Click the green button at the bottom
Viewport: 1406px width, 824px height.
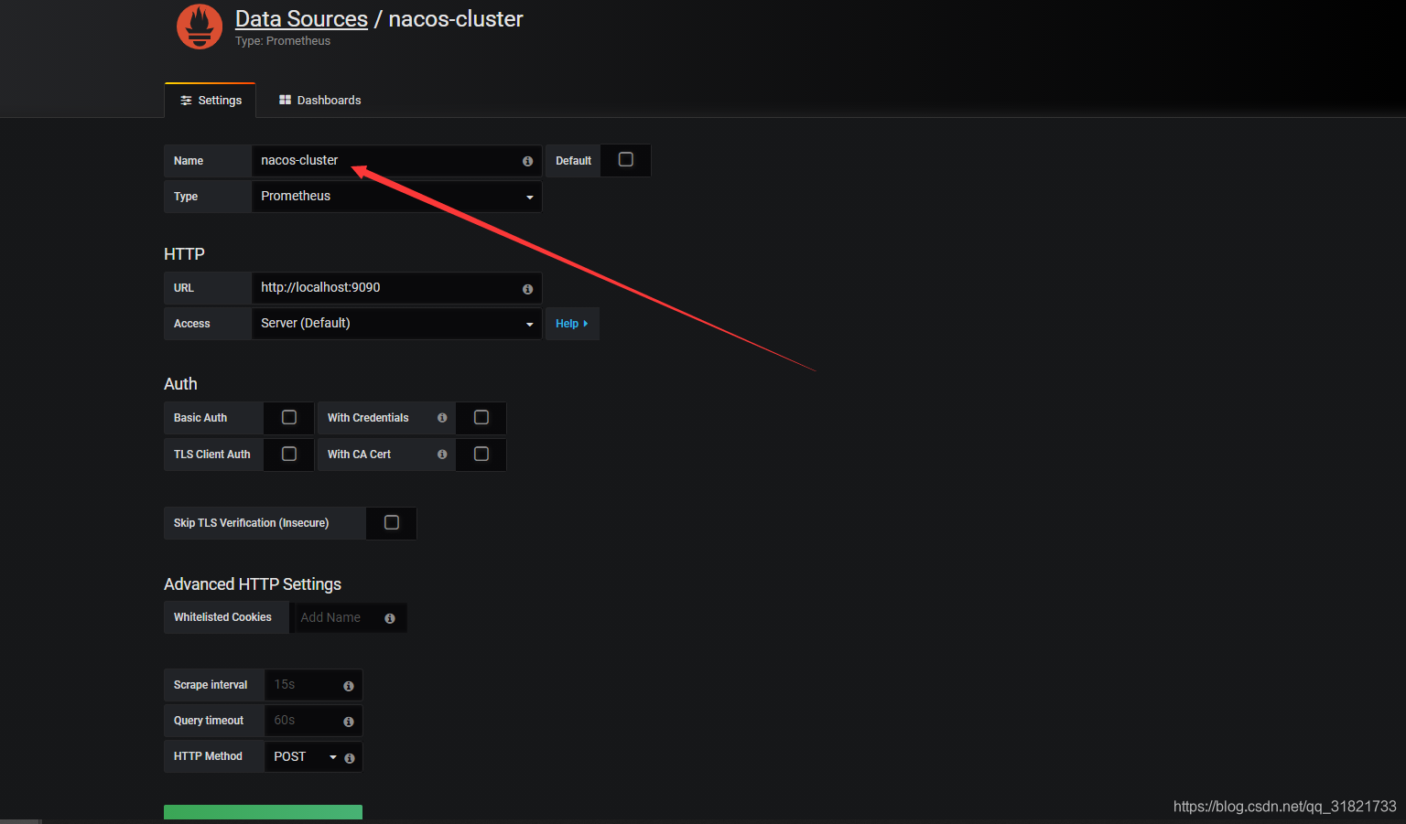pyautogui.click(x=263, y=812)
